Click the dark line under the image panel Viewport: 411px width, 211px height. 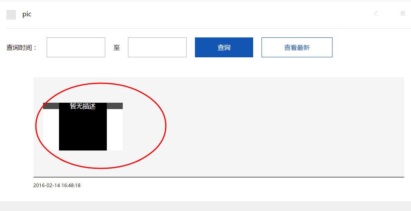(x=219, y=177)
